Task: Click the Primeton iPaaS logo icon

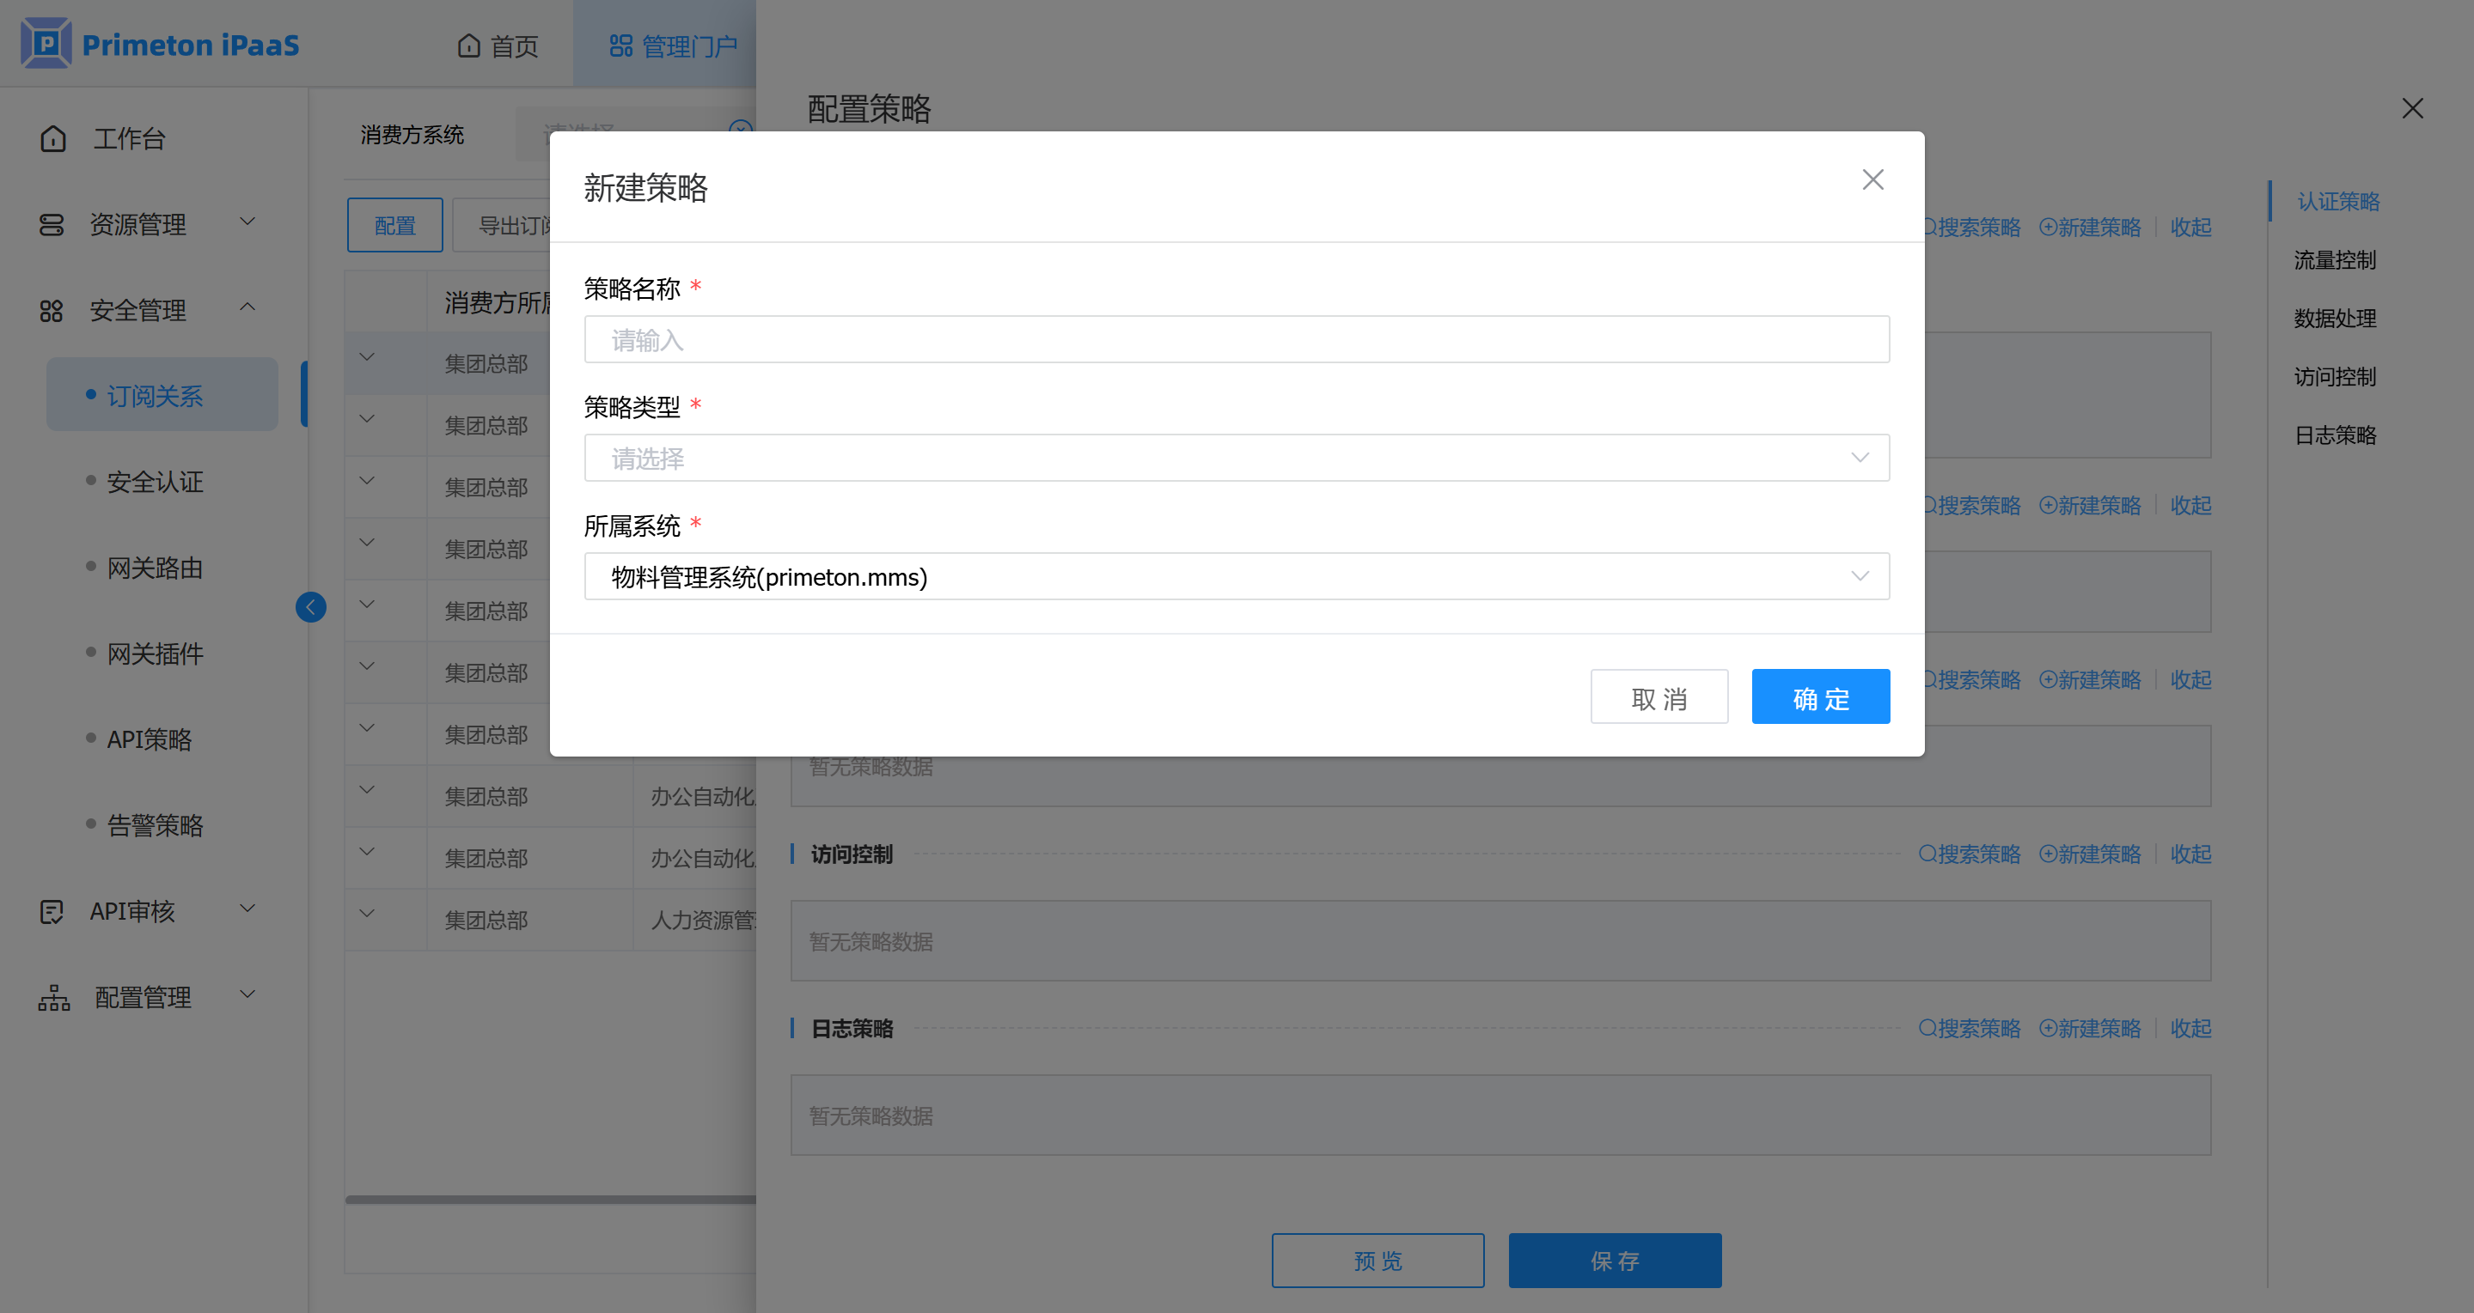Action: pos(46,43)
